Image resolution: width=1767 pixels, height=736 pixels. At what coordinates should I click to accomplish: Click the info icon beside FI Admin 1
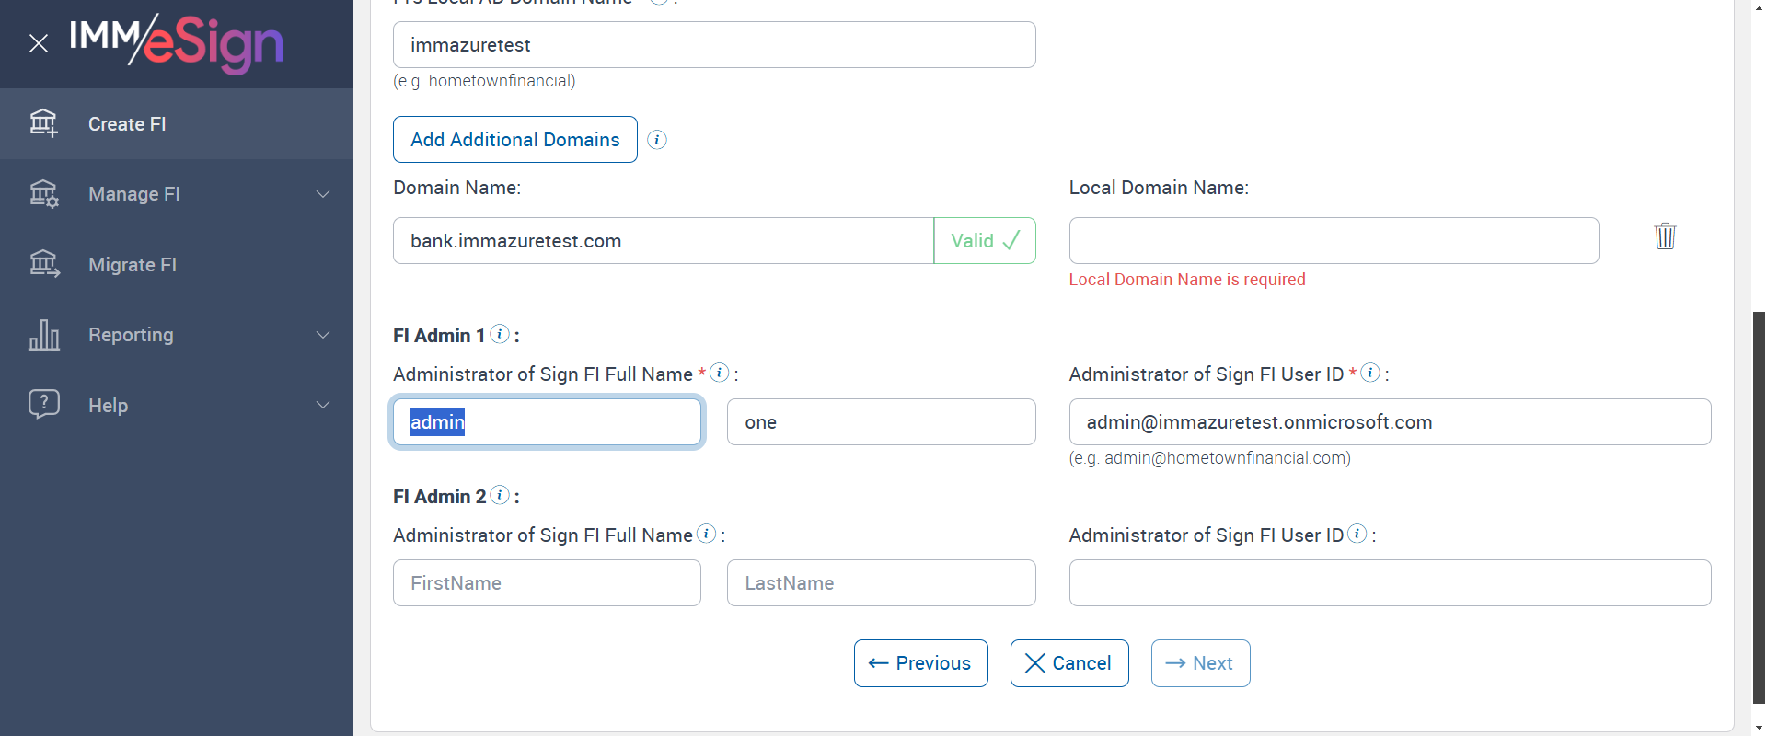click(x=500, y=334)
